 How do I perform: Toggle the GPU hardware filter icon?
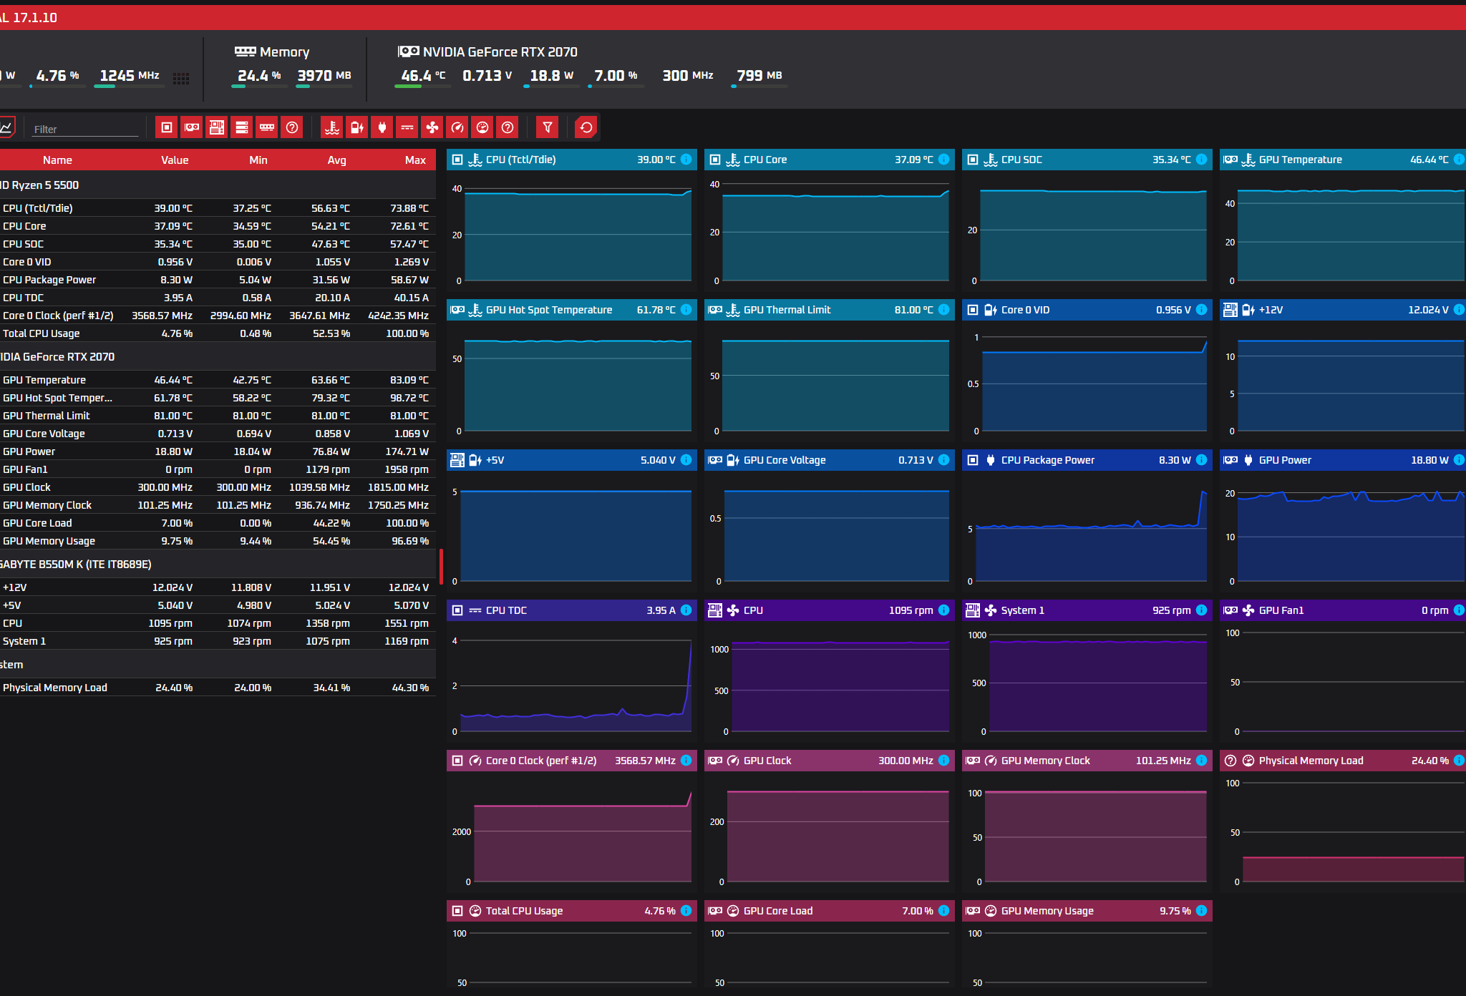tap(192, 127)
